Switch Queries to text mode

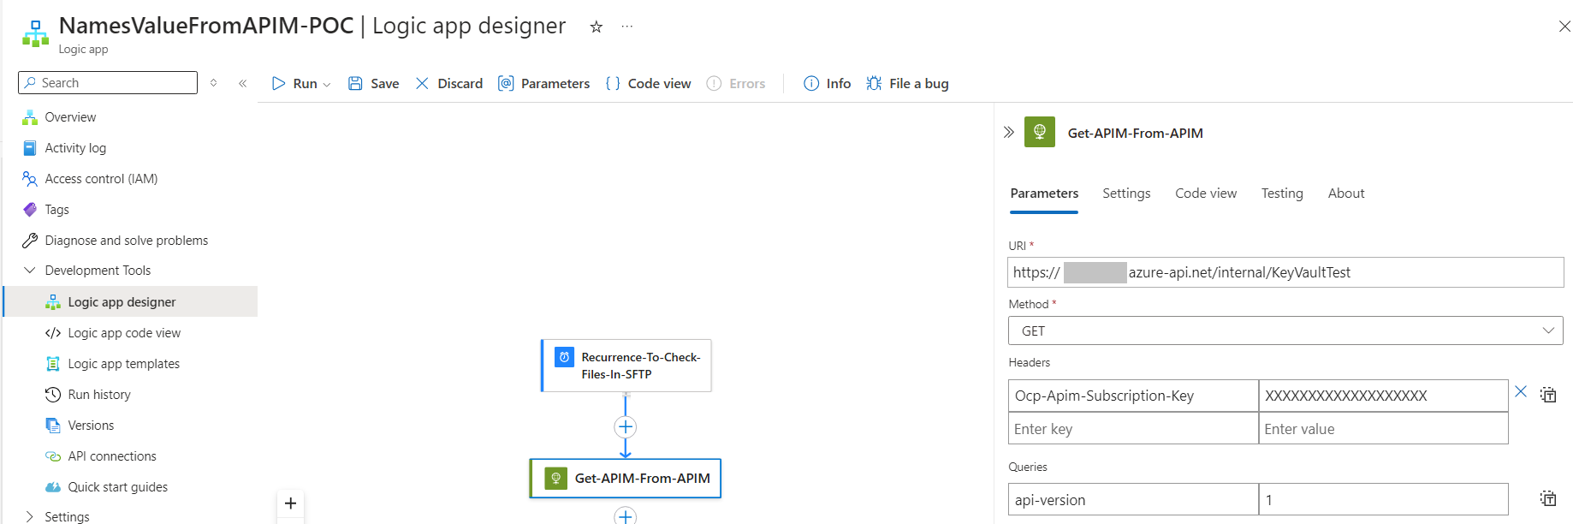pyautogui.click(x=1549, y=497)
